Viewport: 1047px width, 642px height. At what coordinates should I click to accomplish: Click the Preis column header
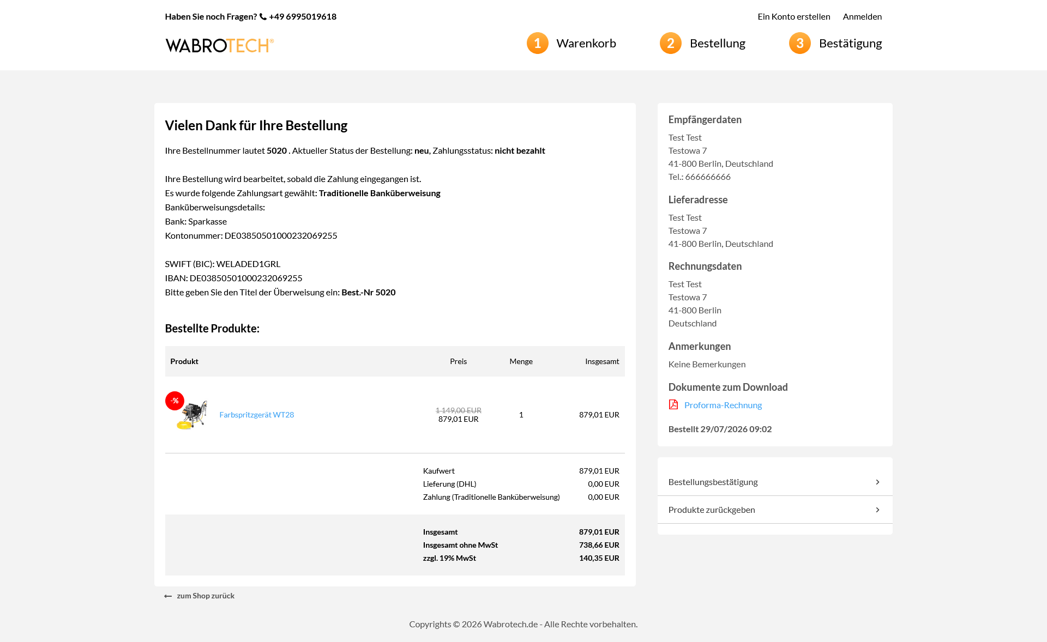pos(458,361)
